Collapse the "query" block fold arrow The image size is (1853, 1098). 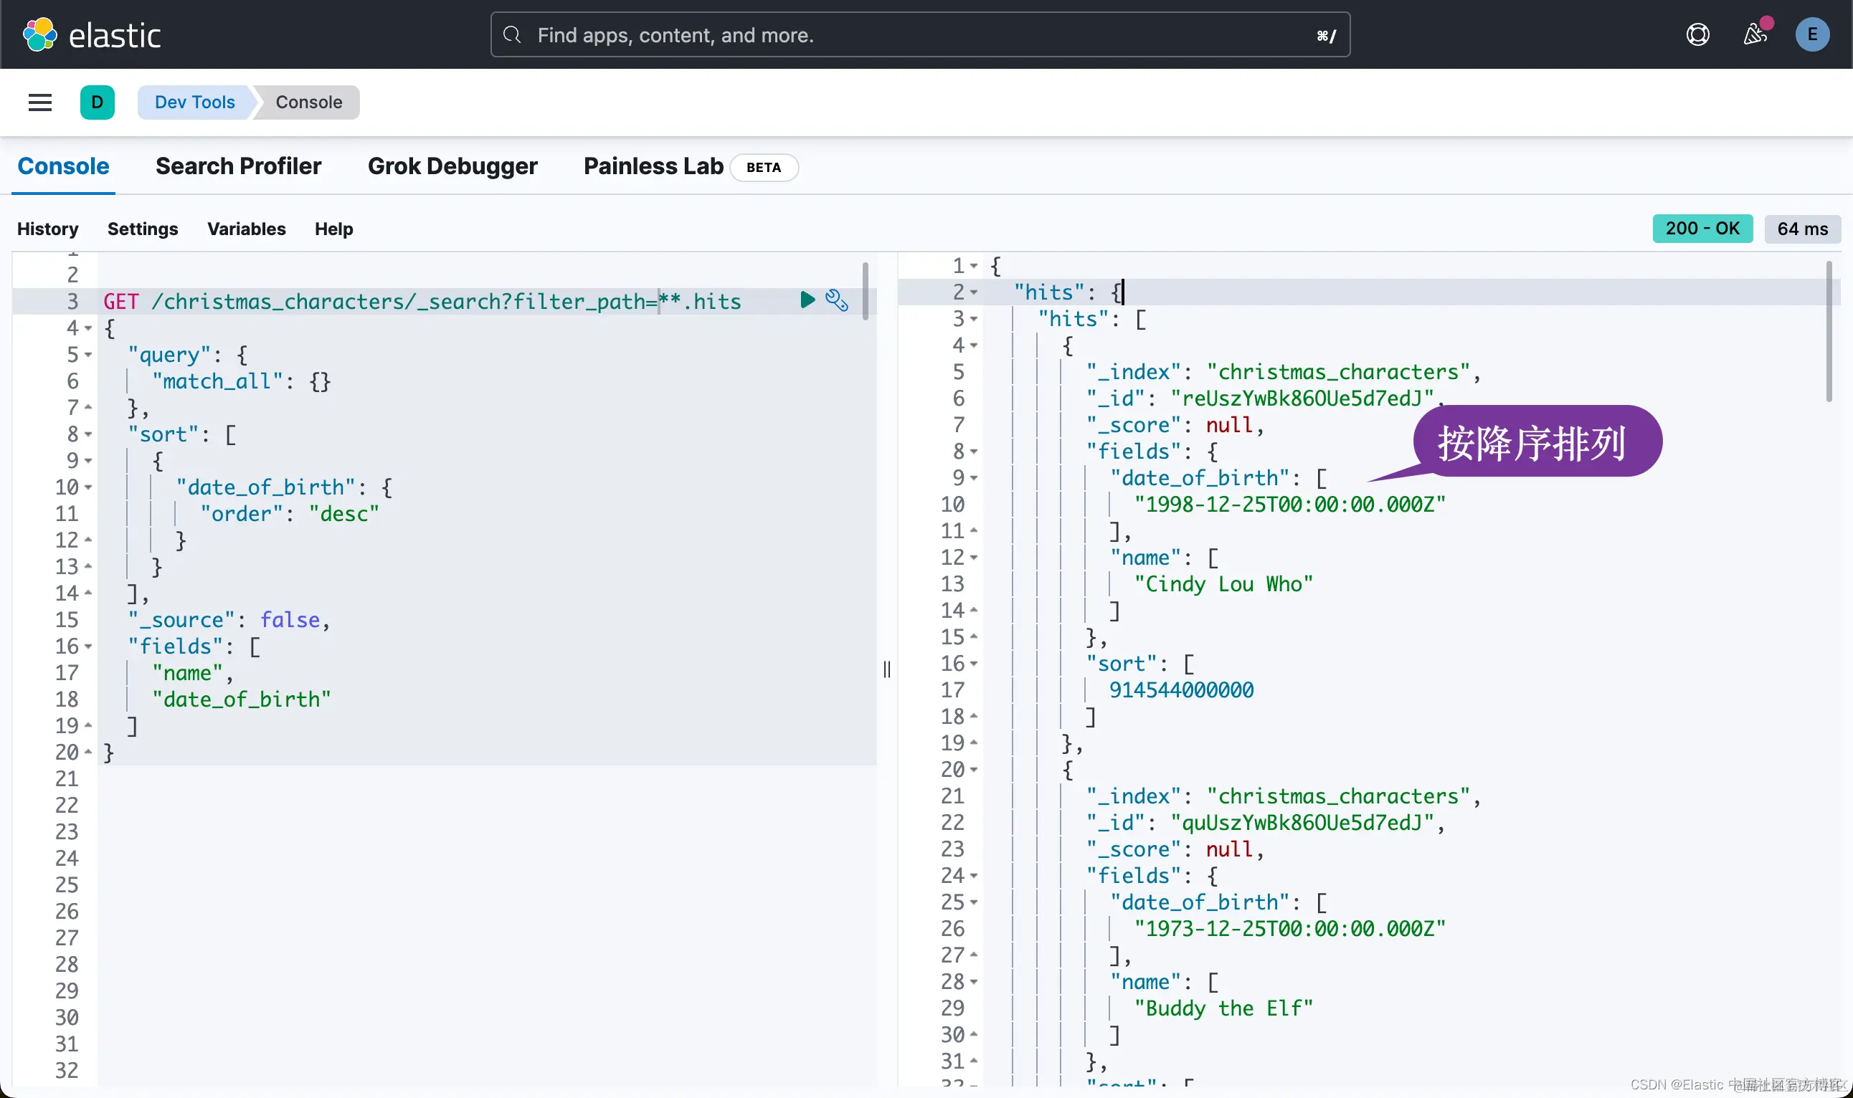[88, 355]
